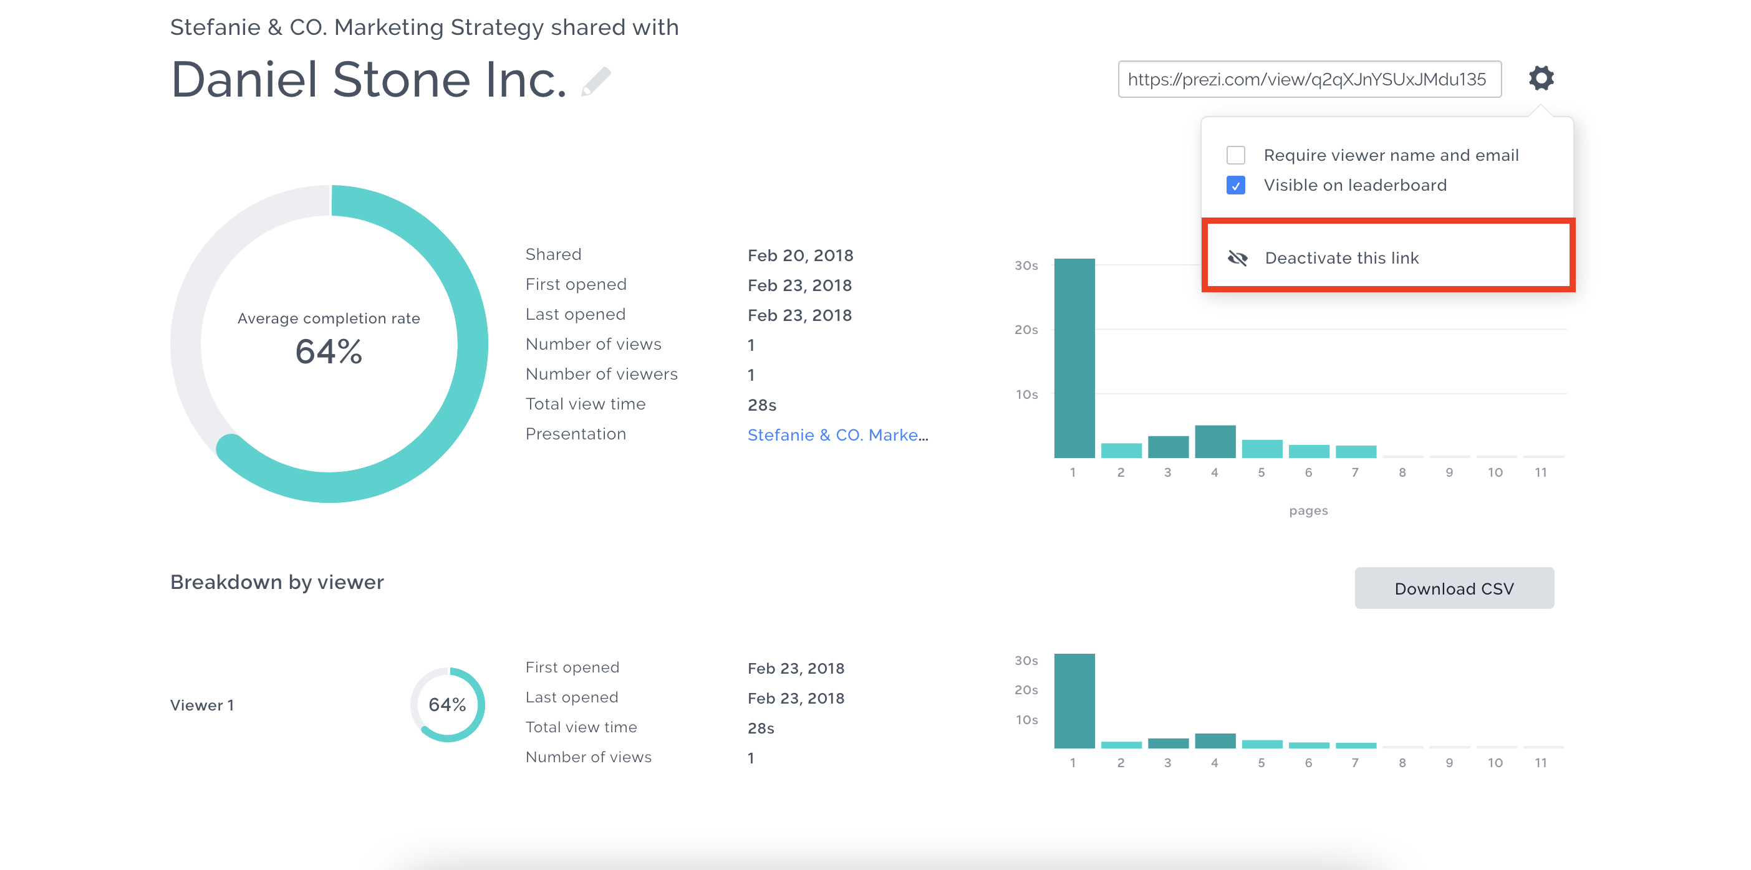1751x870 pixels.
Task: Enable Require viewer name and email checkbox
Action: point(1235,156)
